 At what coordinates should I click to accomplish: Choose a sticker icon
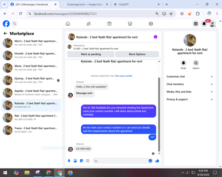point(81,161)
